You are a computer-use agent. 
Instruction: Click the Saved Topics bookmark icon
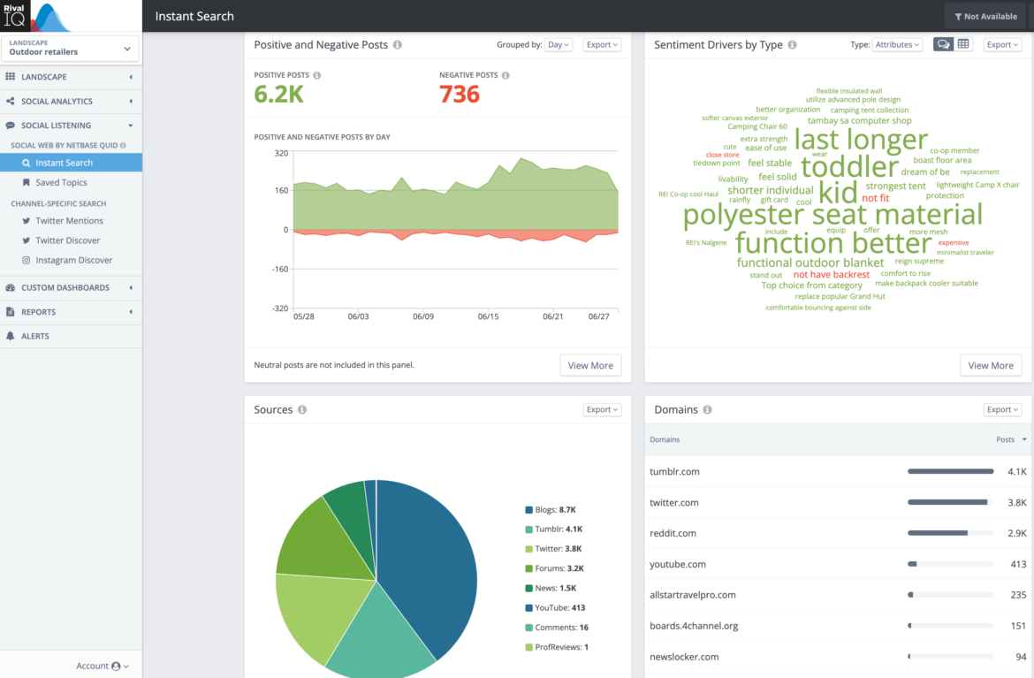pyautogui.click(x=25, y=182)
